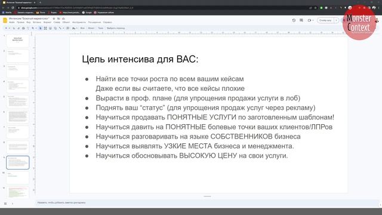Open the Управление сайтом bookmark
The width and height of the screenshot is (382, 215).
(x=104, y=13)
